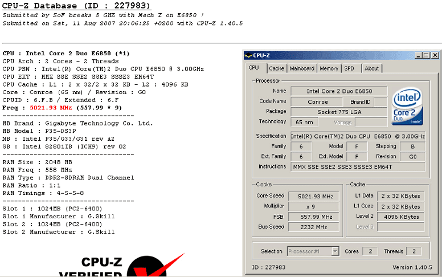Click the CPU Cache line
This screenshot has width=442, height=277.
click(x=95, y=84)
